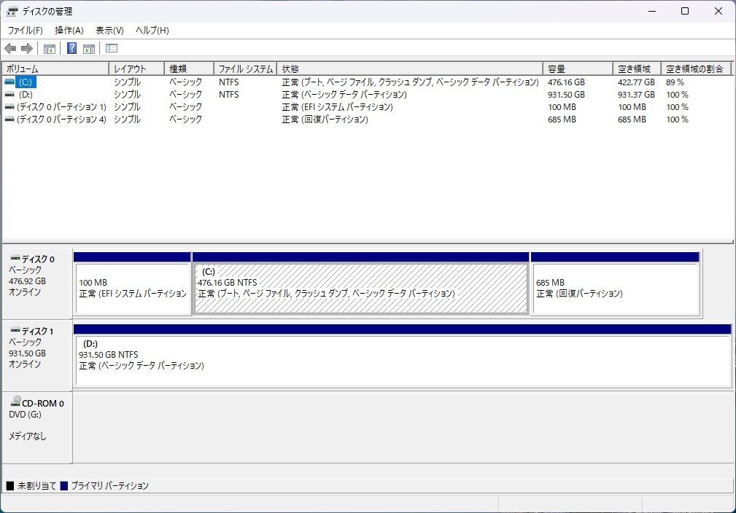Sort by the ボリューム column header
The height and width of the screenshot is (513, 736).
click(x=55, y=69)
